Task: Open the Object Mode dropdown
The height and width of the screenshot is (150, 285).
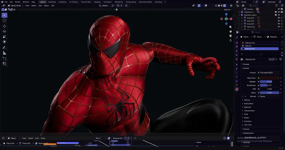Action: tap(16, 5)
